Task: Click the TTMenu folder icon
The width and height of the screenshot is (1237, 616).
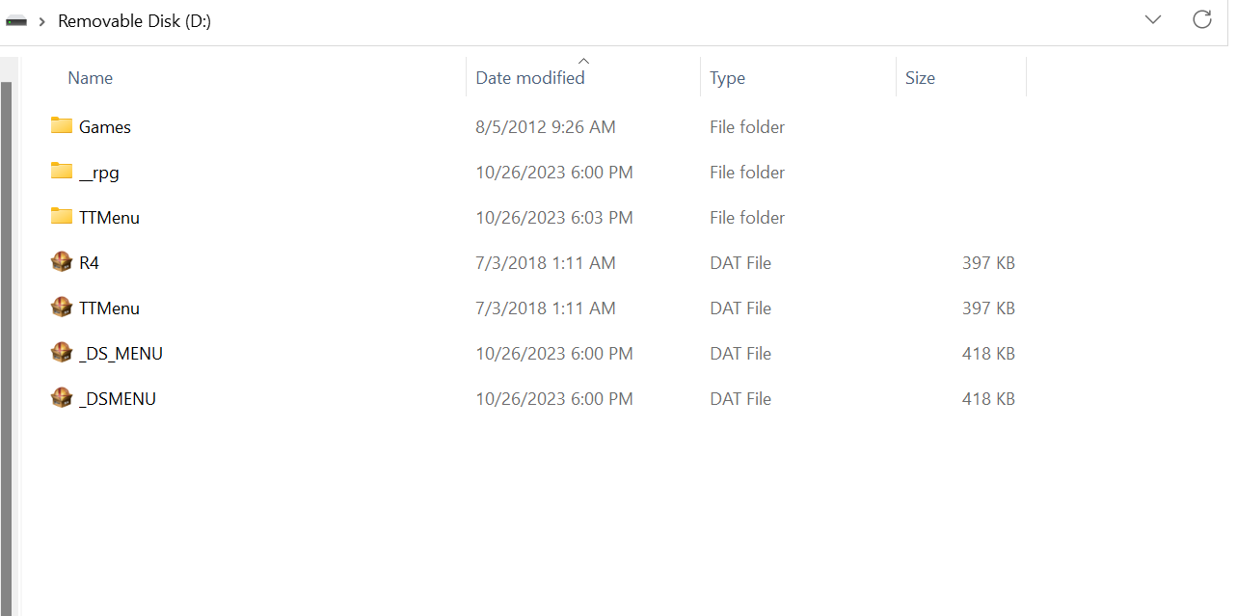Action: (62, 216)
